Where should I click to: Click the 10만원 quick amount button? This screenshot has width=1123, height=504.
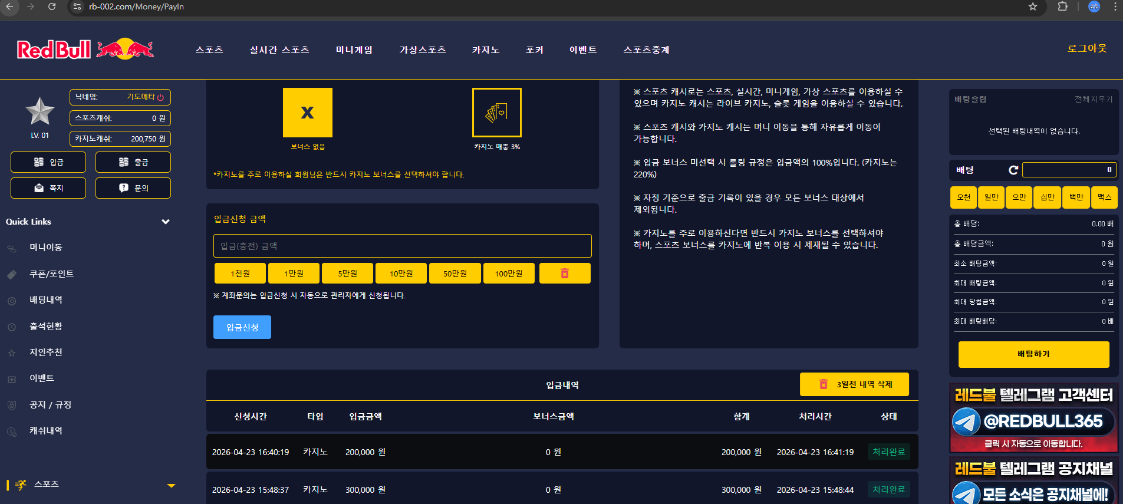tap(401, 274)
